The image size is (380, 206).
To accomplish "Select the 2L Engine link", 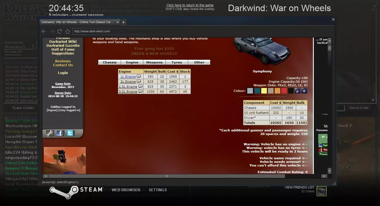I will (128, 82).
